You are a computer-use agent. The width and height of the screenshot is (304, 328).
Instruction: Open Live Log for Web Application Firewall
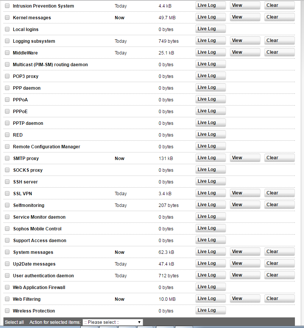tap(210, 287)
